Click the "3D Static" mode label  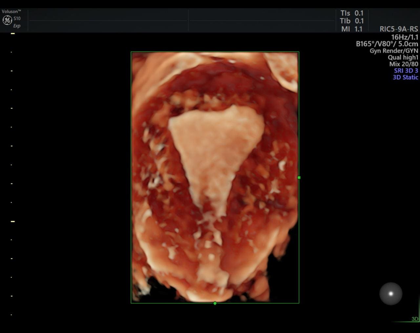click(406, 77)
